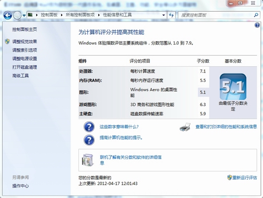The height and width of the screenshot is (198, 263).
Task: Click the 为计算机评分并提高其性能 heading
Action: [111, 32]
